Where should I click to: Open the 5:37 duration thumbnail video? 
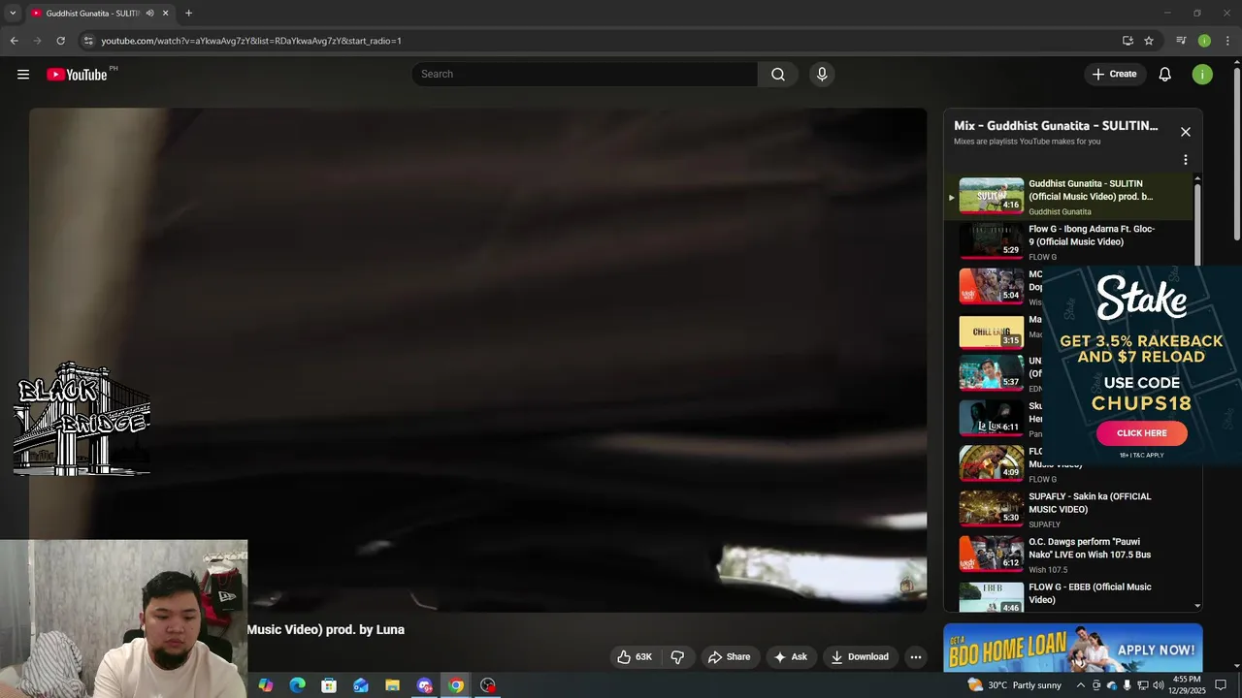(x=991, y=372)
